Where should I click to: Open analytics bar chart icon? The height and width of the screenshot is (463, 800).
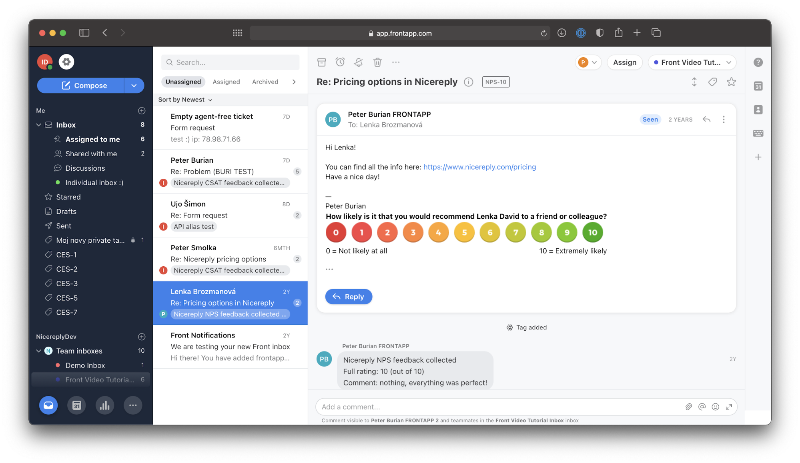pos(105,405)
